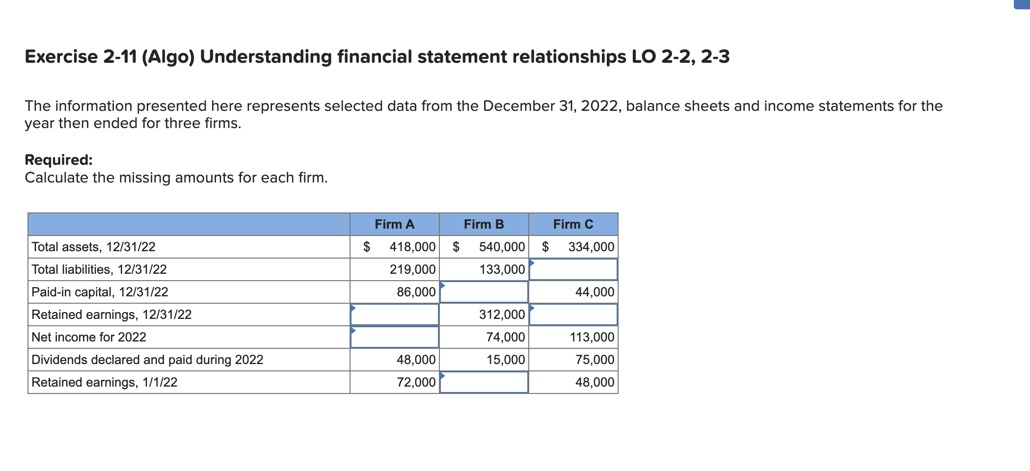The width and height of the screenshot is (1030, 471).
Task: Select the empty Retained earnings 12/31/22 input for Firm A
Action: point(394,315)
